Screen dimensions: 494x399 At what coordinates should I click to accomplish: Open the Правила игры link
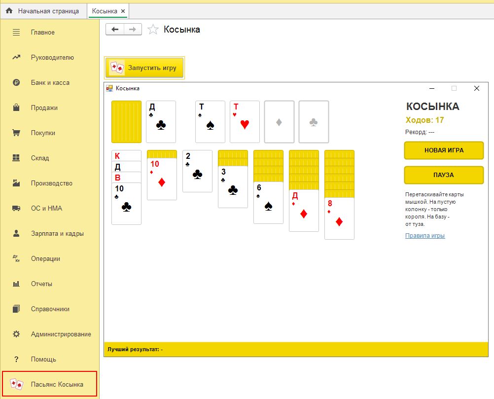424,235
